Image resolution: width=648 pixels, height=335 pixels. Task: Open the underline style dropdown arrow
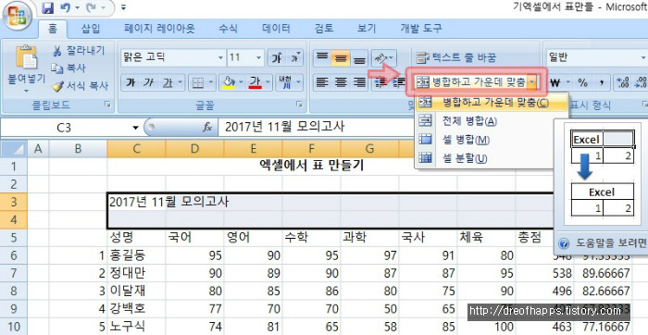pos(181,82)
